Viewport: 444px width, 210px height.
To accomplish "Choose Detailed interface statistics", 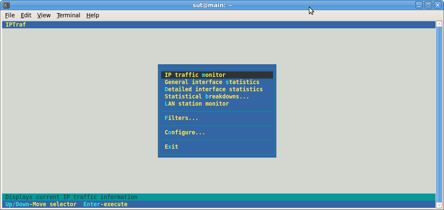I will point(214,89).
